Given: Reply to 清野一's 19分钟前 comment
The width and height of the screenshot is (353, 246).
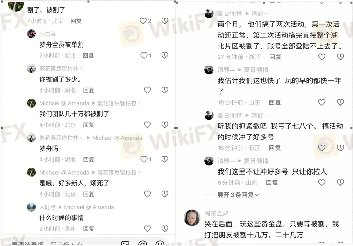Looking at the screenshot, I should (x=275, y=102).
